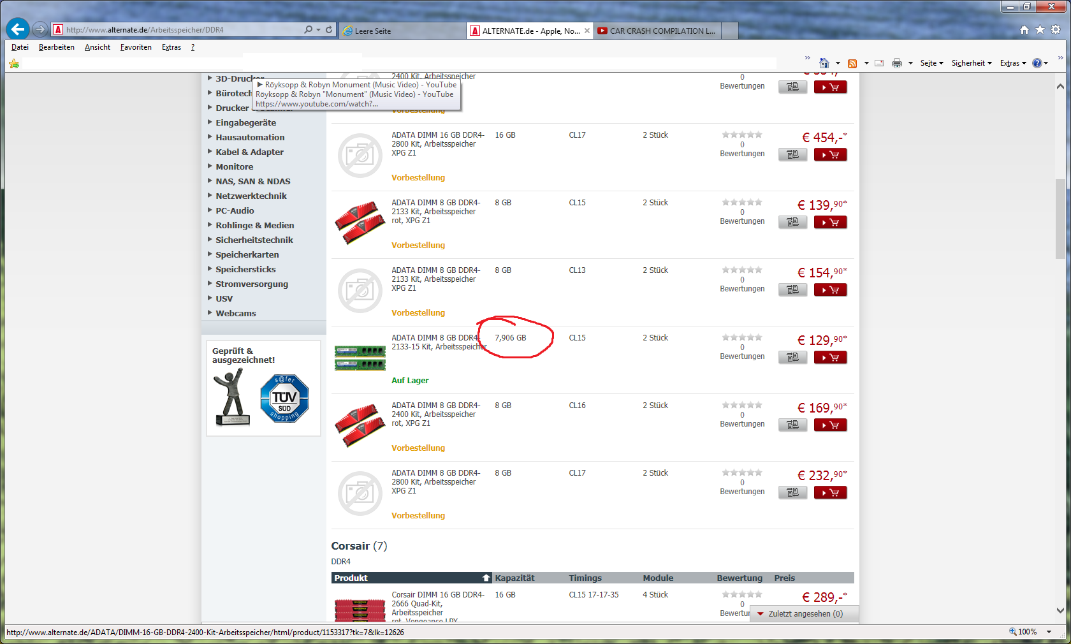Image resolution: width=1071 pixels, height=644 pixels.
Task: Click the green ADATA RAM module thumbnail
Action: (360, 358)
